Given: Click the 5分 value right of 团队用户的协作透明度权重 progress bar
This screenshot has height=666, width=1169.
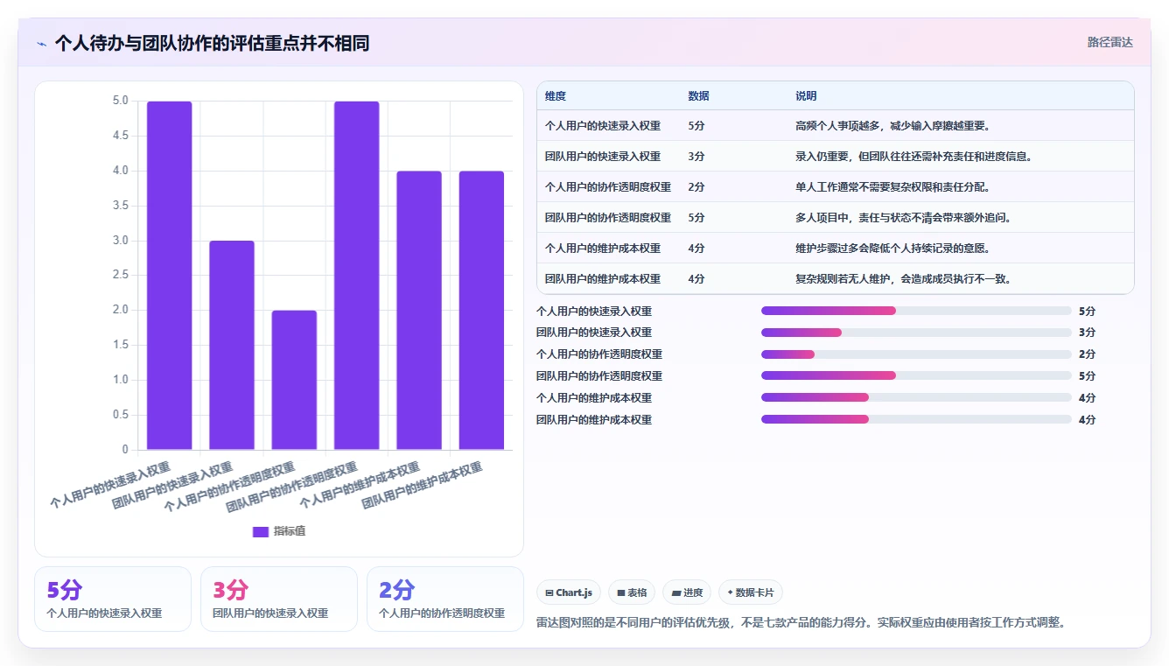Looking at the screenshot, I should 1087,376.
